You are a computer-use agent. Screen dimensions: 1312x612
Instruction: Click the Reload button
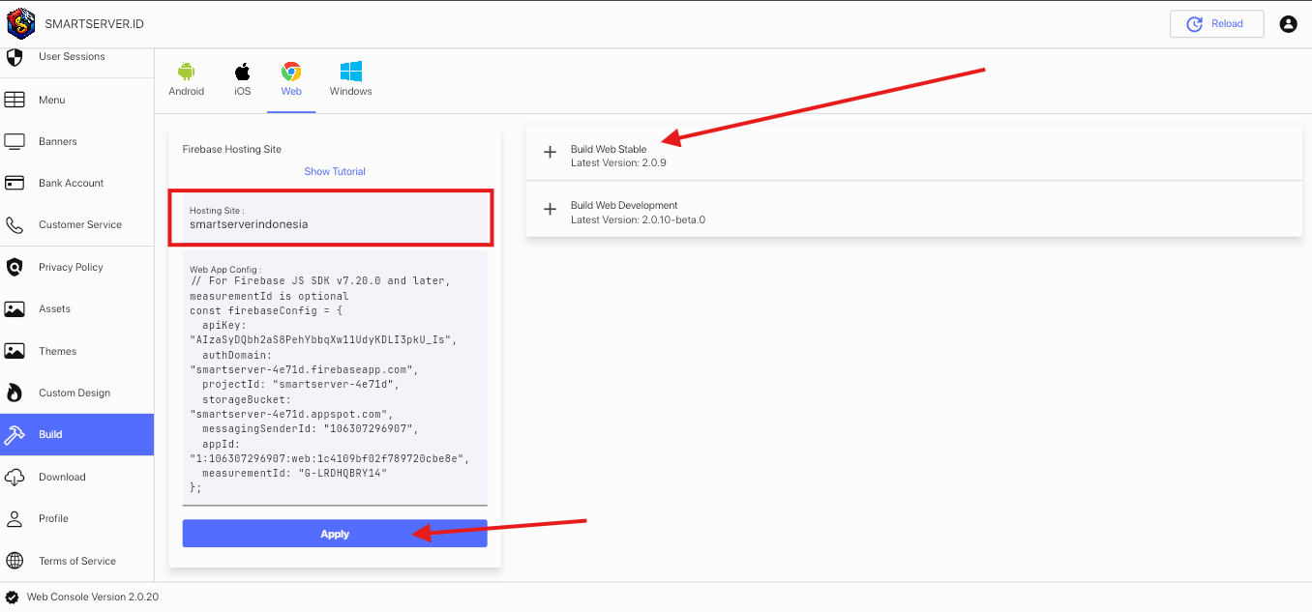[x=1216, y=24]
